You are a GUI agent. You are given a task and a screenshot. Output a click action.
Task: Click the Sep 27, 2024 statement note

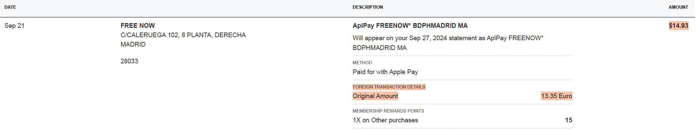point(448,38)
